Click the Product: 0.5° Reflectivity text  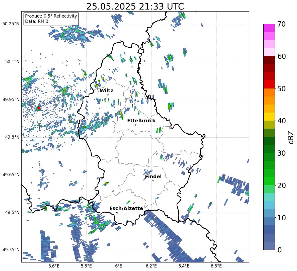tap(51, 16)
